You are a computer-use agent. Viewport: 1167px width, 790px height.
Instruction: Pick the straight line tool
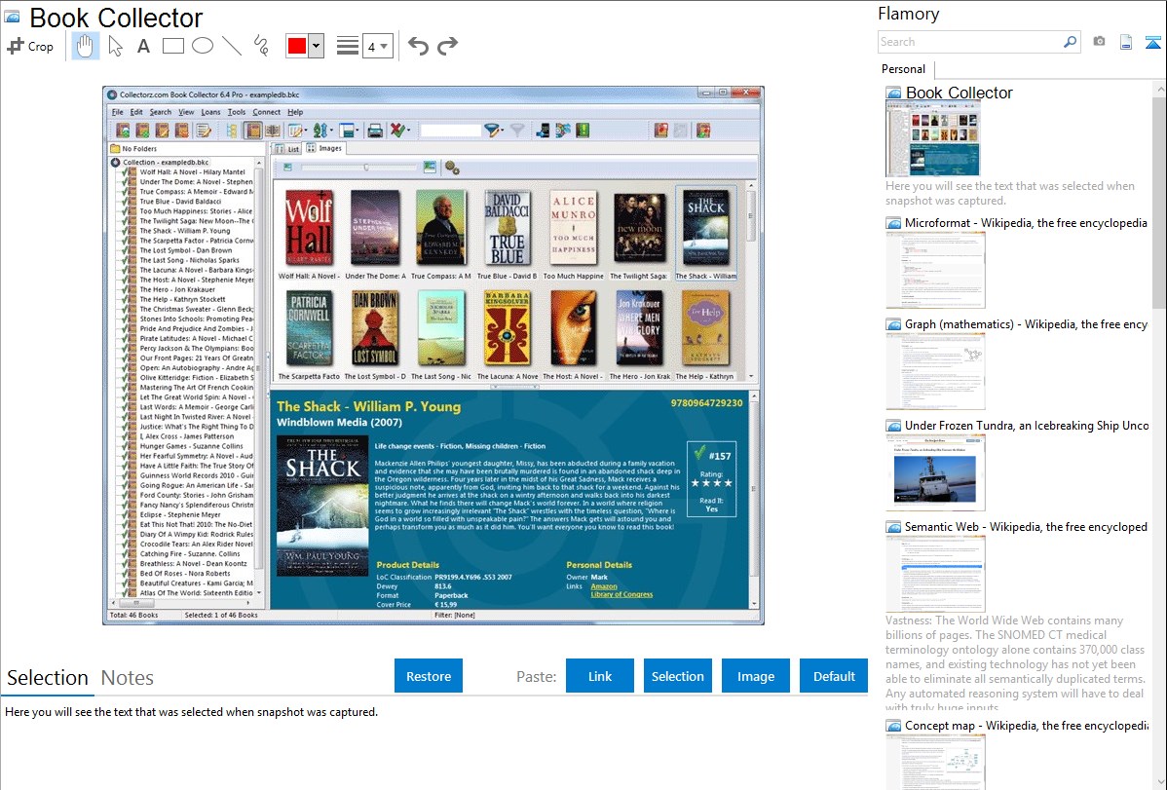click(x=232, y=46)
